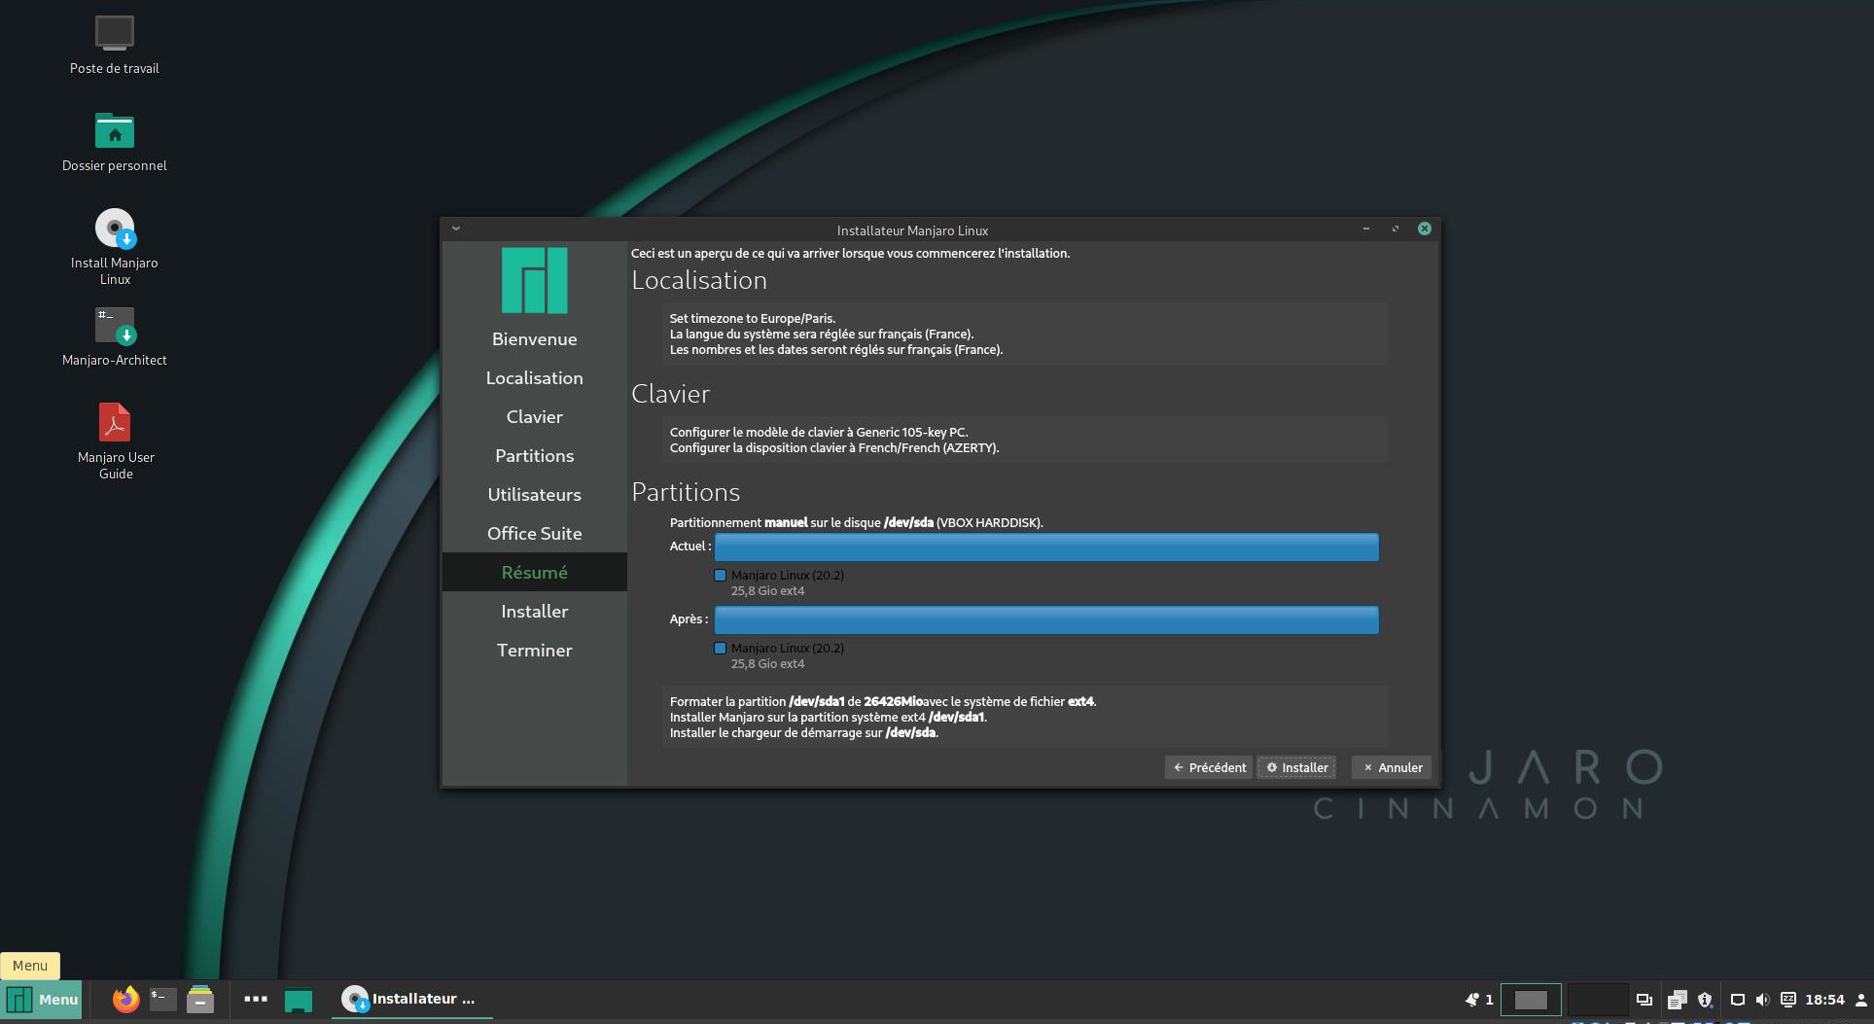Open the volume control in the tray
This screenshot has height=1024, width=1874.
click(1762, 999)
